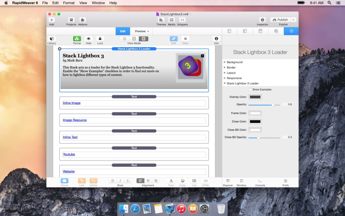Click the Website link
The height and width of the screenshot is (216, 345).
pos(69,171)
